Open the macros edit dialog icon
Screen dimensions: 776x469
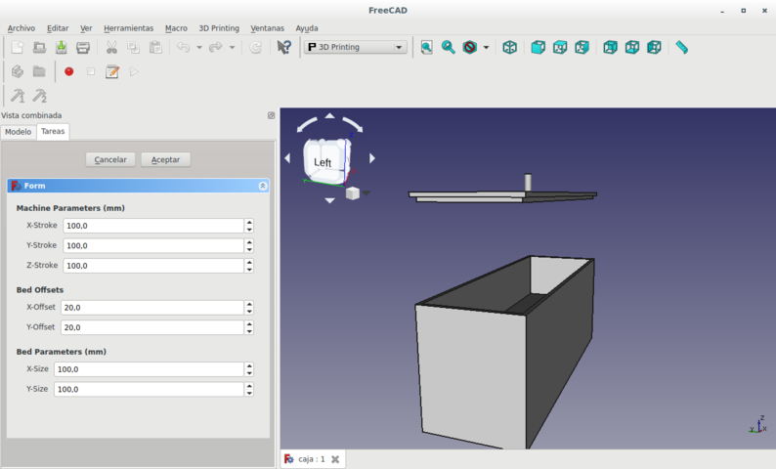coord(112,71)
